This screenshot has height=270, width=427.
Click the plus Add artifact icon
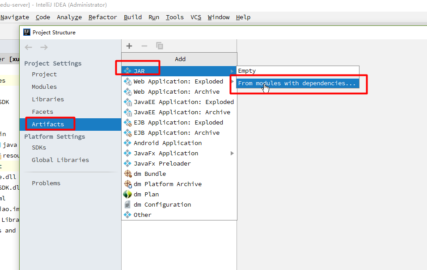coord(129,46)
